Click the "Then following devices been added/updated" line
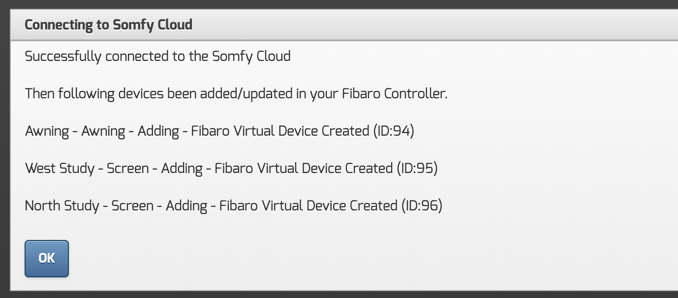Viewport: 678px width, 298px height. pos(236,93)
